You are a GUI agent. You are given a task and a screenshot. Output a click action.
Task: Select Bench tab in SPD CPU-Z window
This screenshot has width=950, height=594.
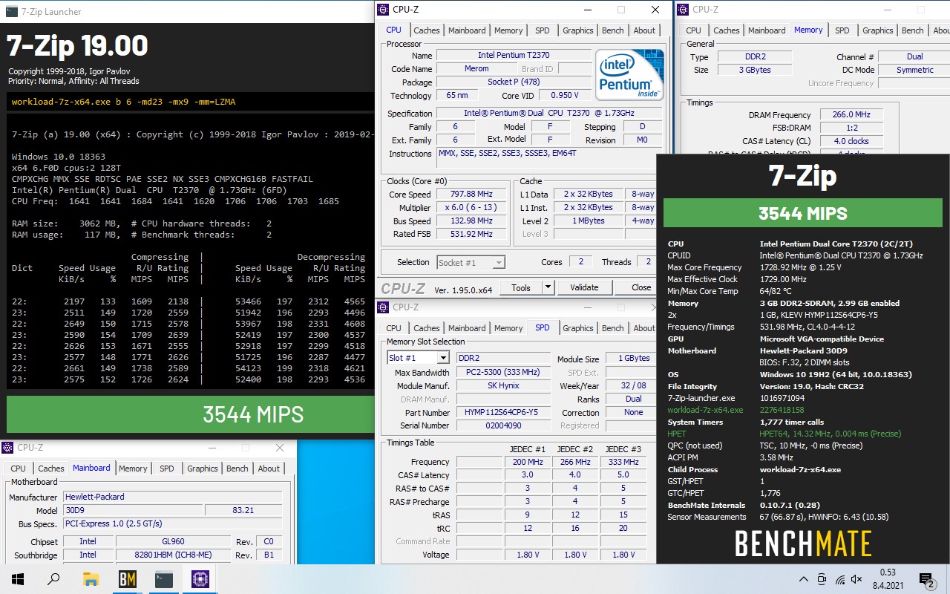(613, 328)
